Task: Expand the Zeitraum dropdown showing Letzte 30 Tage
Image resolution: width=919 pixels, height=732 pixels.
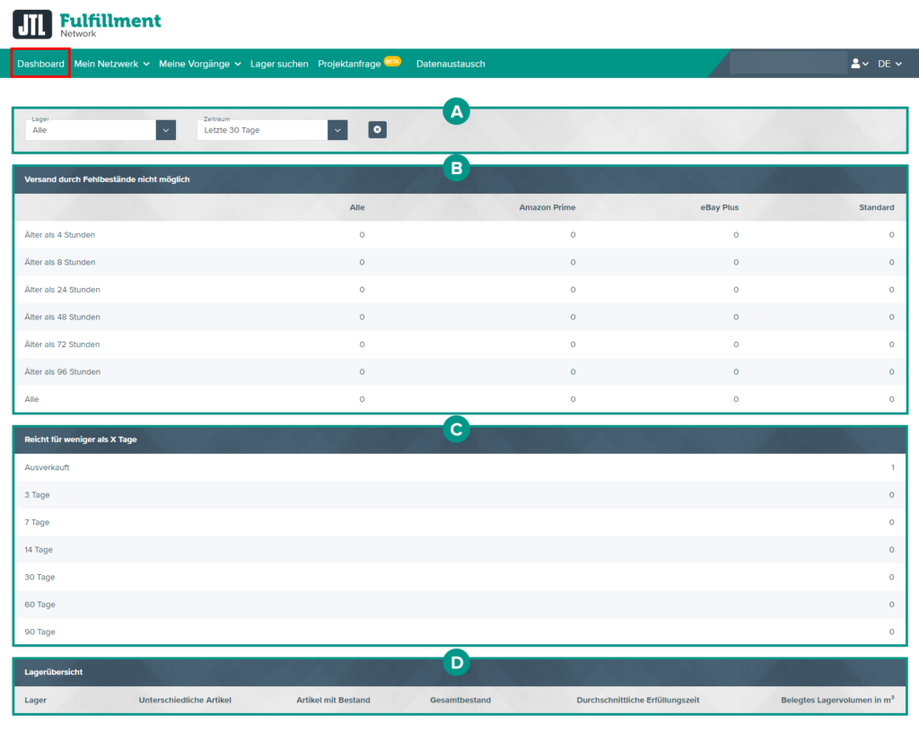Action: pyautogui.click(x=271, y=130)
